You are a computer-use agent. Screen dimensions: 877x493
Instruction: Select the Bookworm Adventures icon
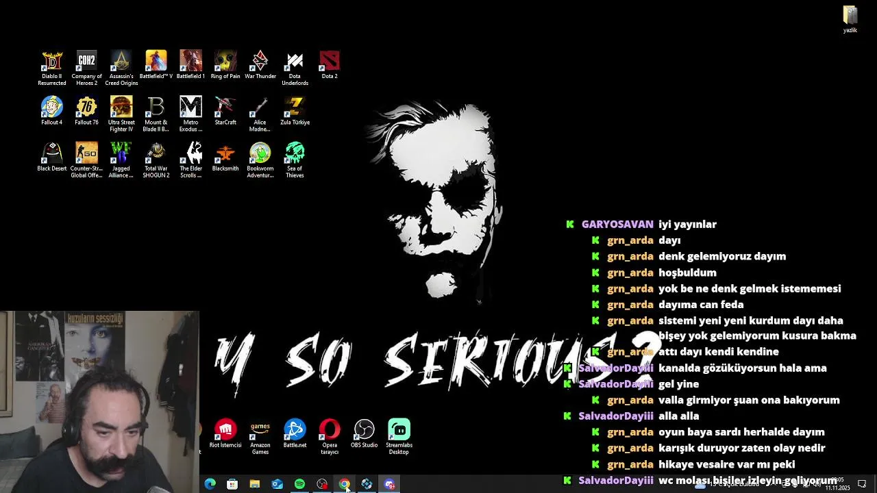pyautogui.click(x=260, y=160)
